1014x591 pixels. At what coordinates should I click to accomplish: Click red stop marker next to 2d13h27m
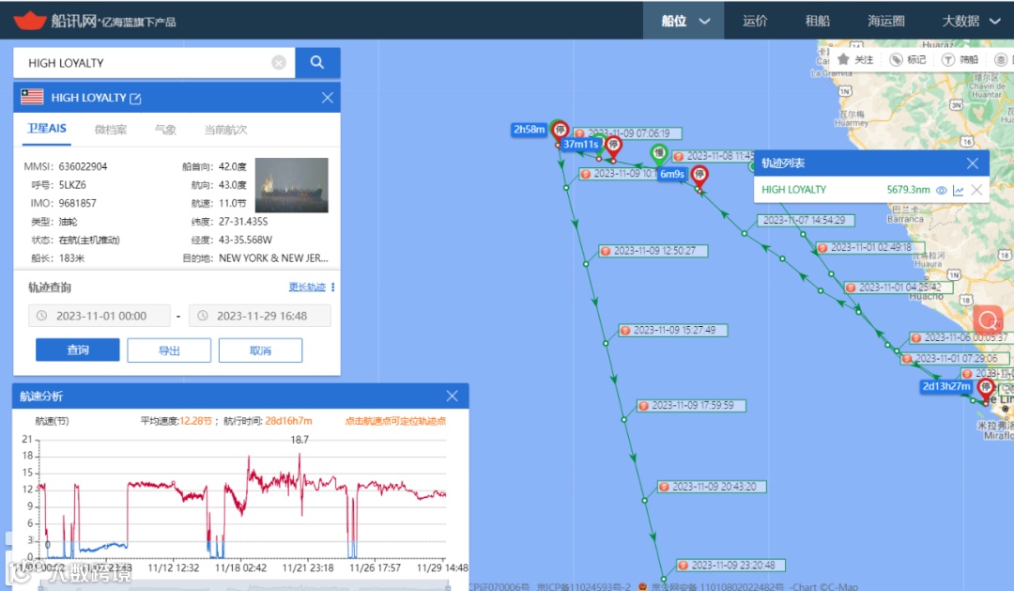tap(985, 389)
